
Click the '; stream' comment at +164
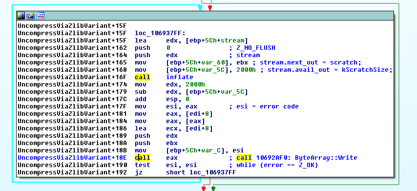point(245,55)
